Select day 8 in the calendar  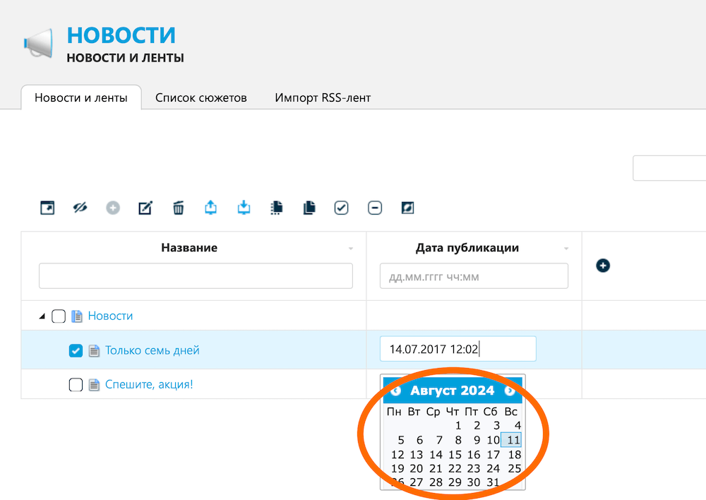click(458, 440)
